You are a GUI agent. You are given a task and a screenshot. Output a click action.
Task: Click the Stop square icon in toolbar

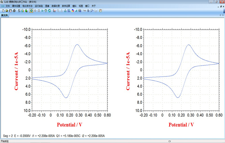[x=39, y=11]
